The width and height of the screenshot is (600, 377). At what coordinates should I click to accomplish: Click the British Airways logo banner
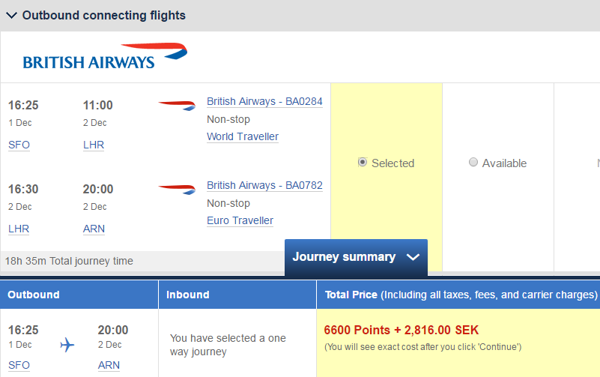[105, 56]
